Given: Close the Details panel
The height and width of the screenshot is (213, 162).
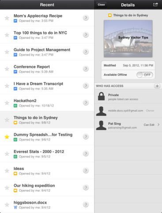Looking at the screenshot, I should pos(101,4).
